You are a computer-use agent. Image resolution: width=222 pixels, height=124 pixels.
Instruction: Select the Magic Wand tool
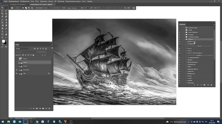tap(6, 11)
